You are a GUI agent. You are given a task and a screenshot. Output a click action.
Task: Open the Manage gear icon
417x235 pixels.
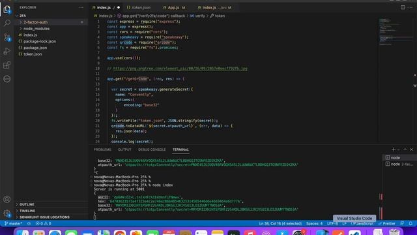(x=7, y=213)
